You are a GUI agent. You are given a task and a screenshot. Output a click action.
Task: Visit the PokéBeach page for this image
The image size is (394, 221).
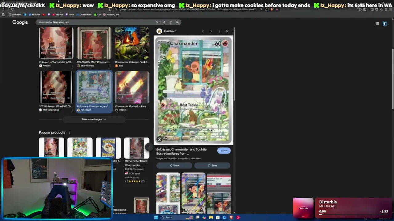point(224,150)
